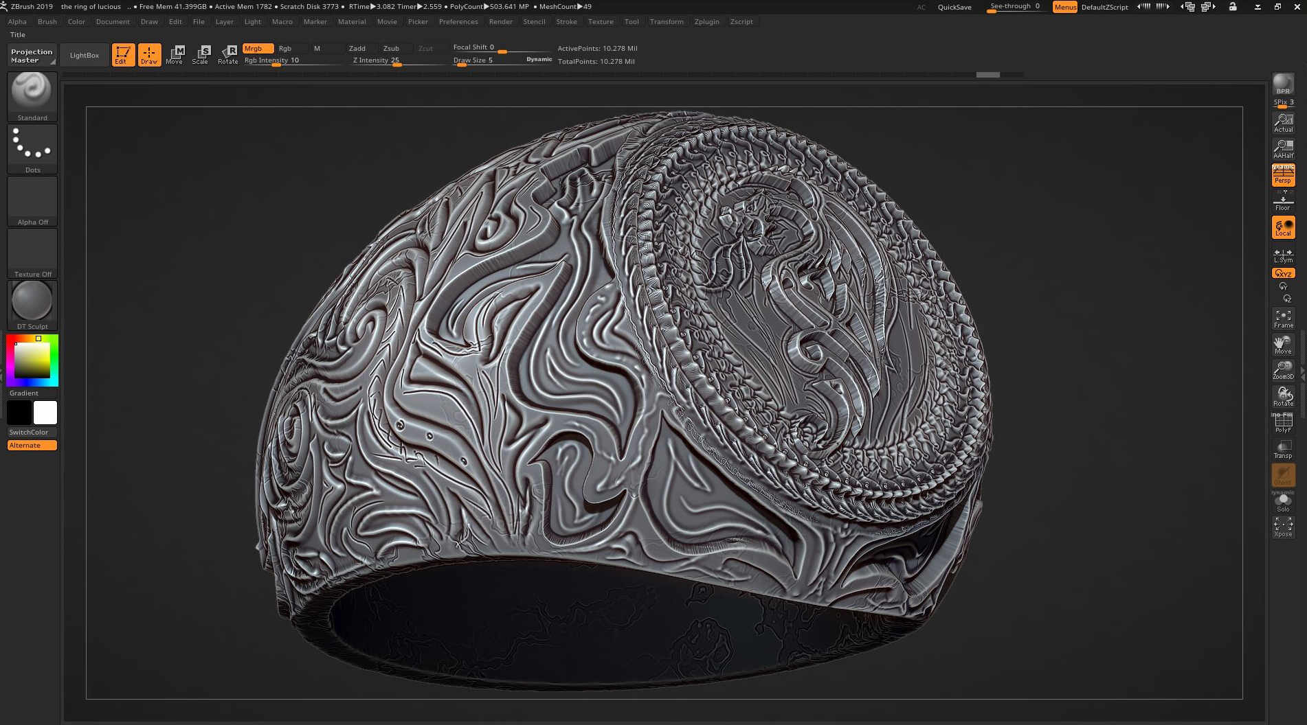This screenshot has width=1307, height=725.
Task: Open the Stroke menu
Action: pos(566,22)
